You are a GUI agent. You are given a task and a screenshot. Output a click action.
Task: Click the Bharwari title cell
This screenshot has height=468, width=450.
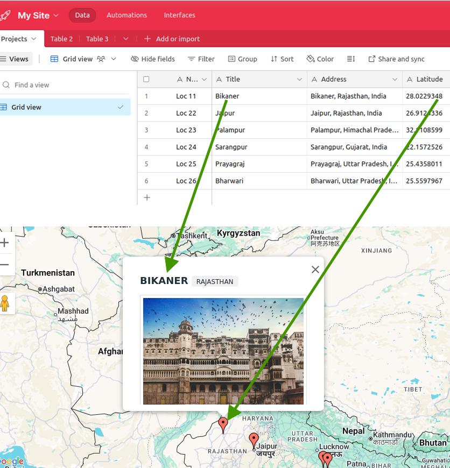(259, 181)
